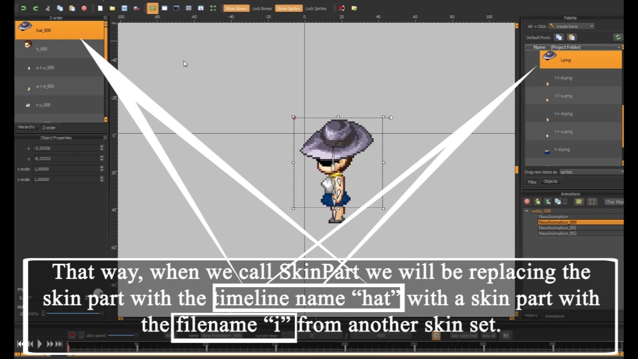Select l-r-d.png in the palette
The image size is (638, 359).
(x=581, y=114)
